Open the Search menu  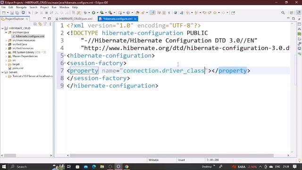(34, 8)
